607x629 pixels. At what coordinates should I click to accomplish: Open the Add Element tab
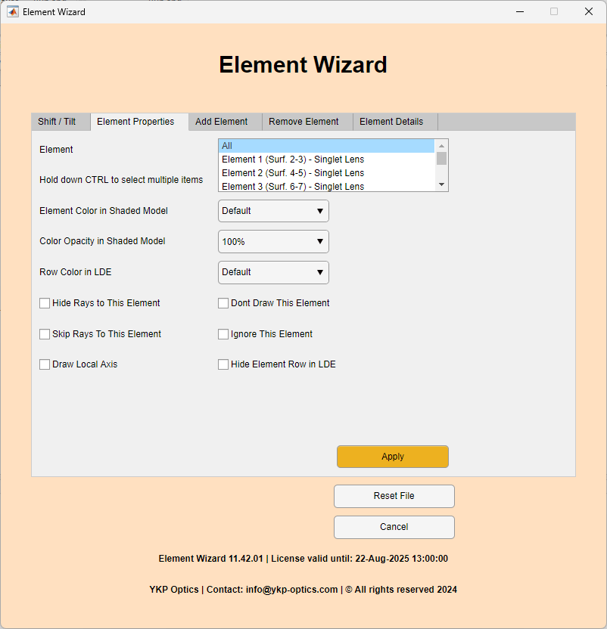(220, 121)
